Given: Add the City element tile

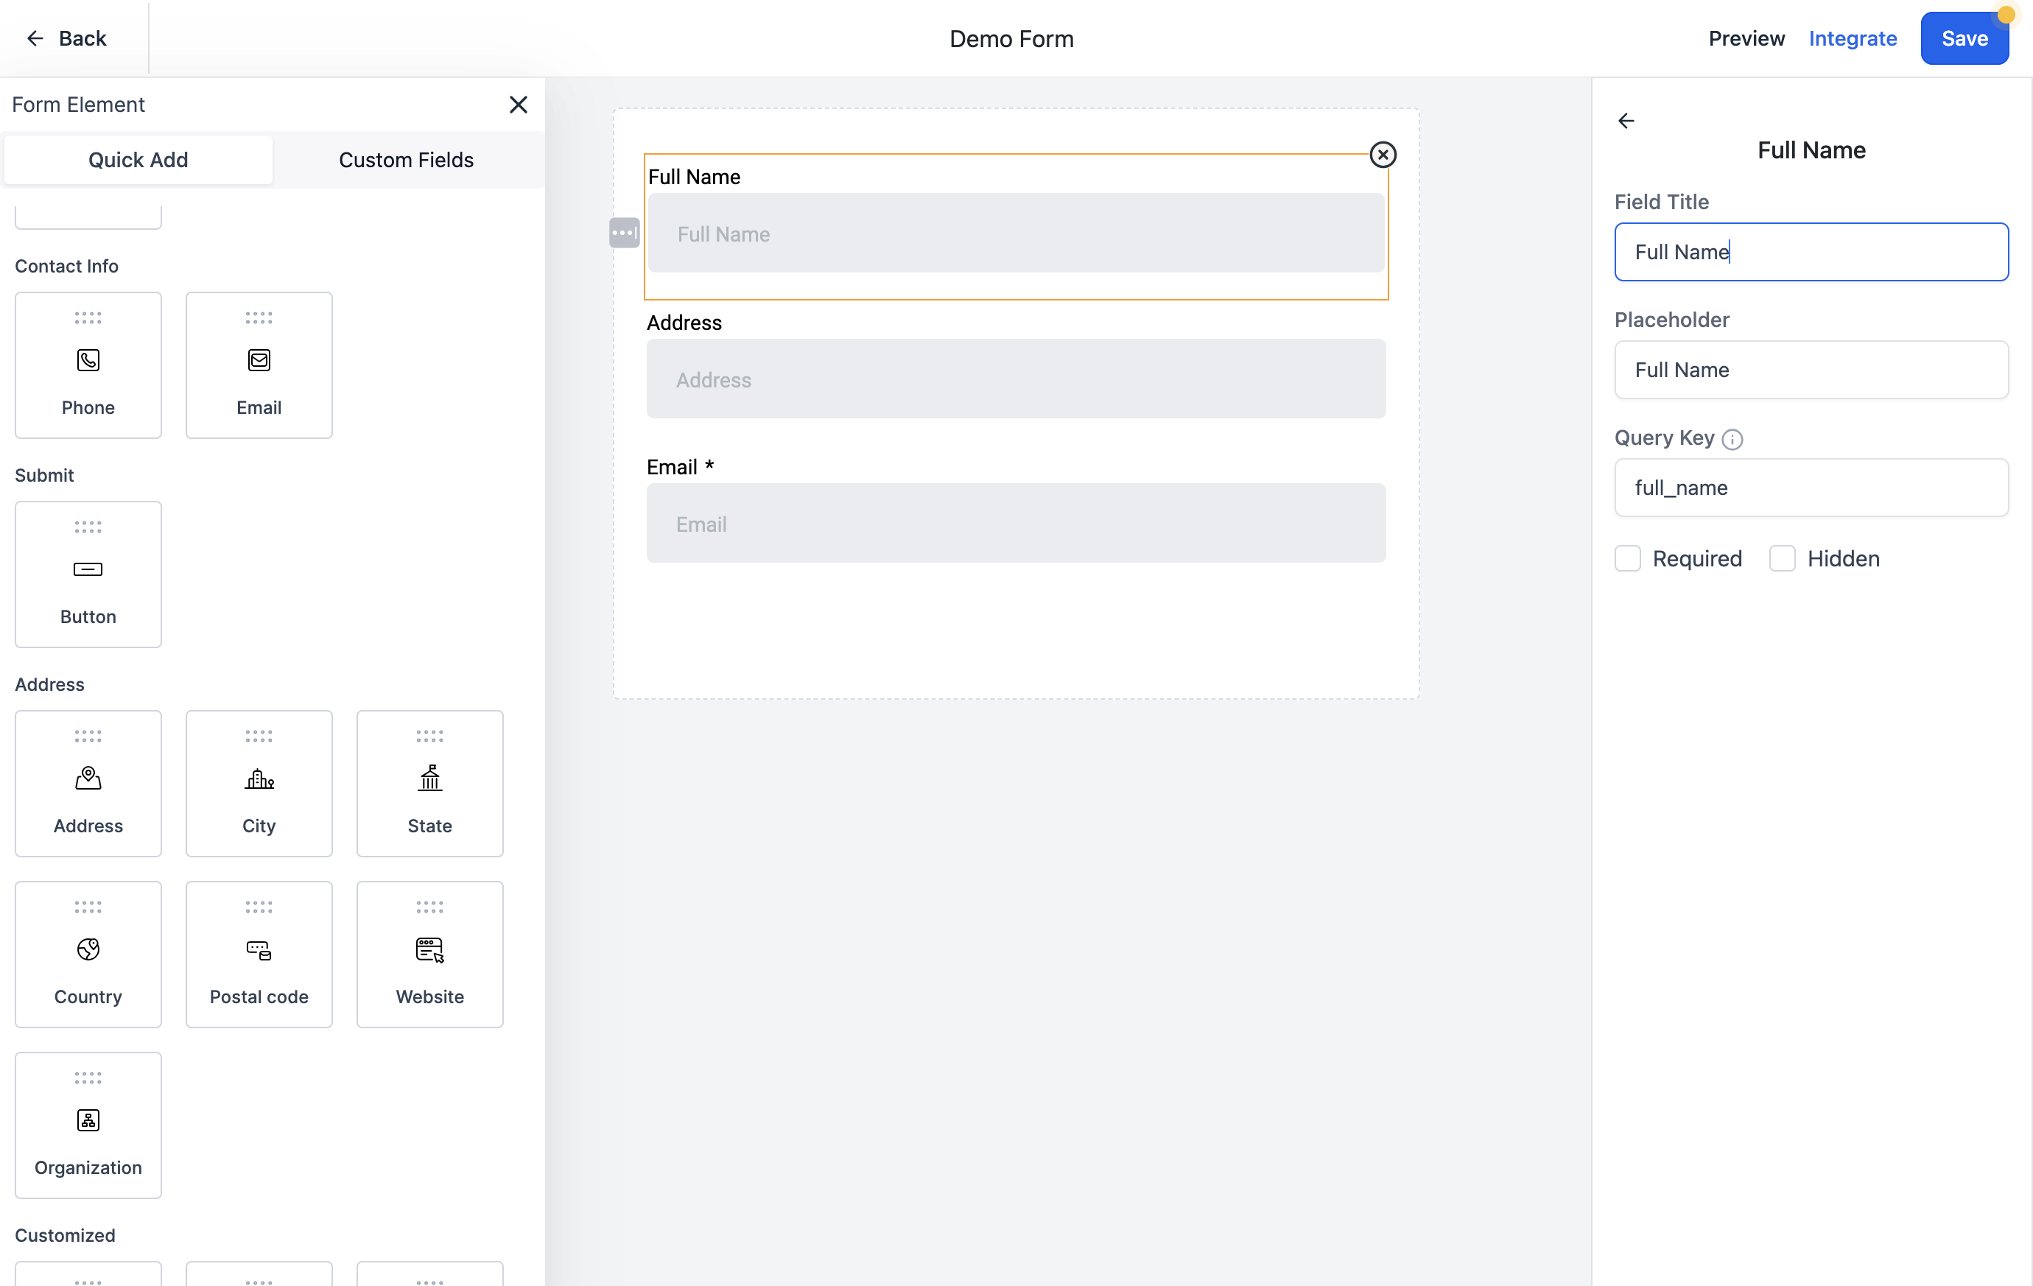Looking at the screenshot, I should pos(259,784).
